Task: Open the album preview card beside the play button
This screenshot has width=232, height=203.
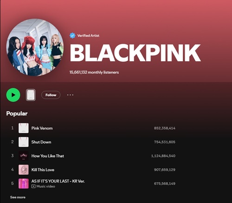Action: click(x=31, y=95)
